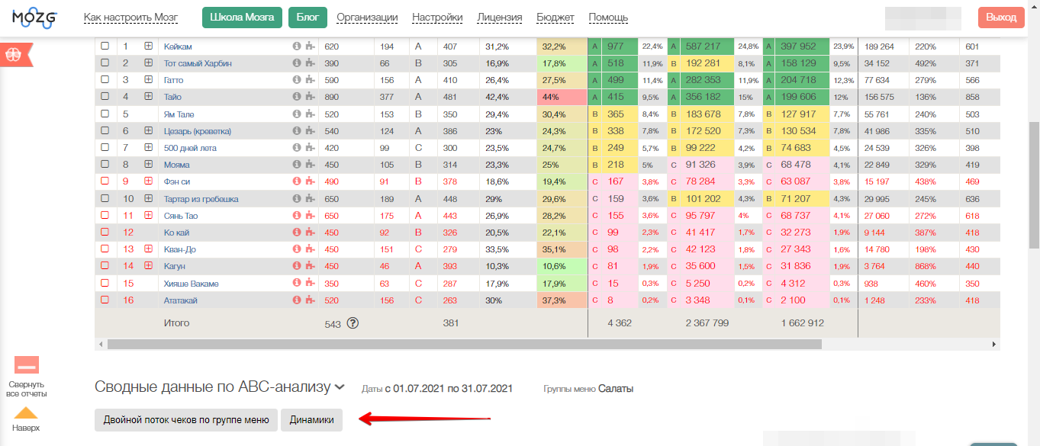Collapse Сводные данные по ABC-анализу section chevron

point(340,387)
